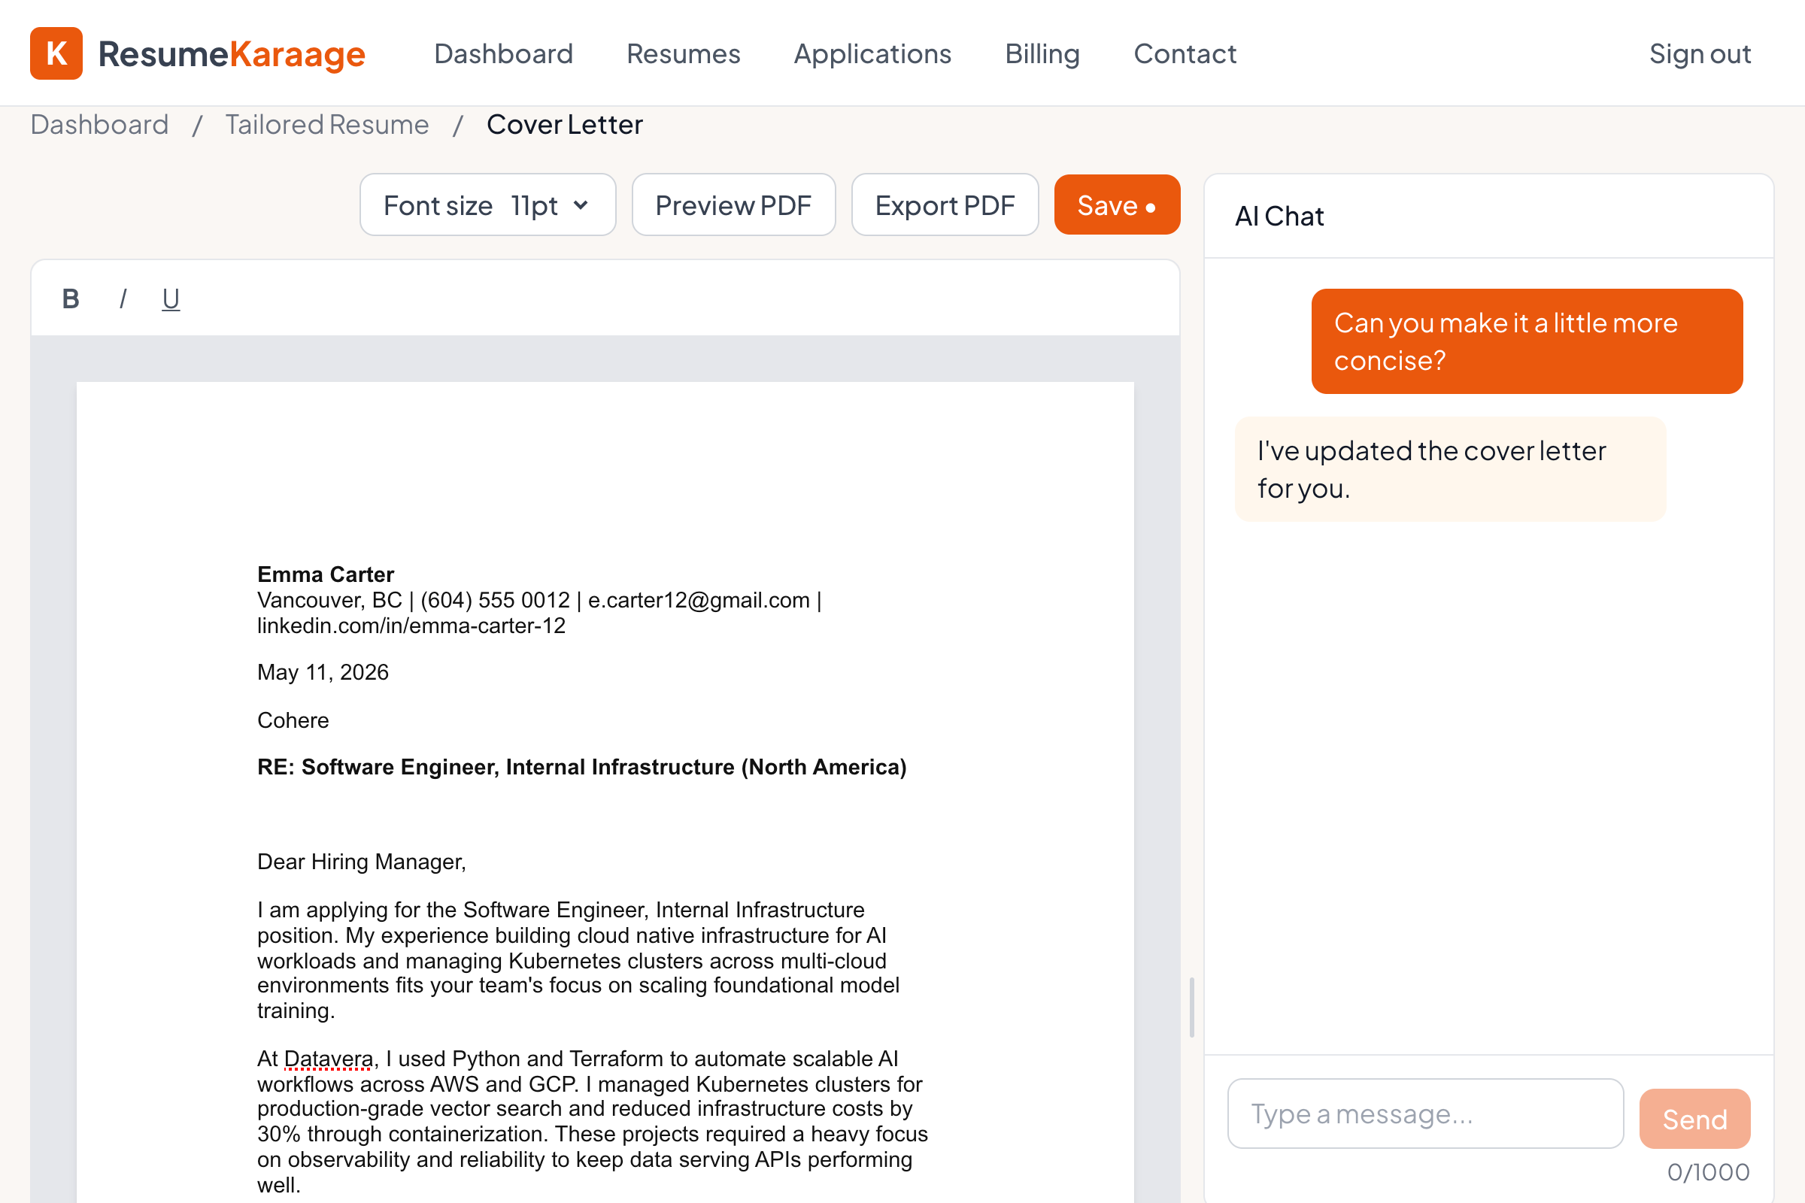Click the 'Can you make it a little more concise?' message
This screenshot has width=1805, height=1203.
pos(1527,341)
